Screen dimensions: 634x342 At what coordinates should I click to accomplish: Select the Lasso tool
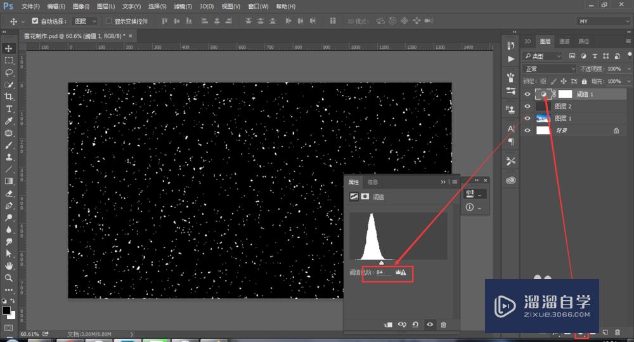pyautogui.click(x=8, y=73)
